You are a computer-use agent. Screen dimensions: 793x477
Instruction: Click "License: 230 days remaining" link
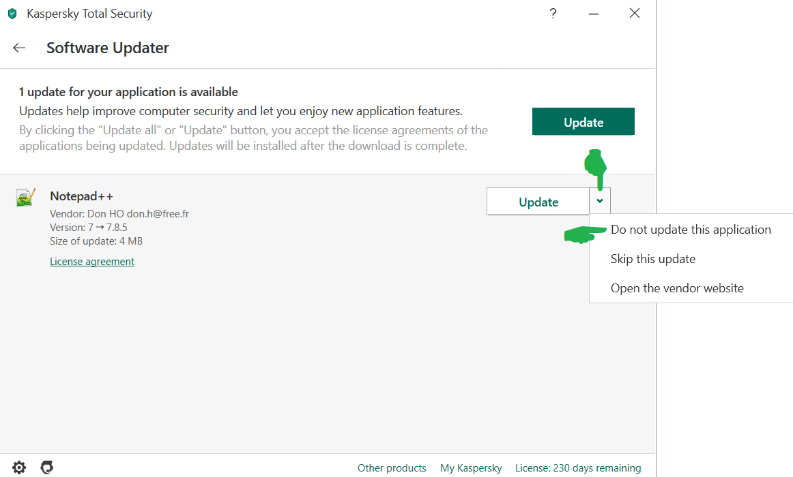click(x=578, y=468)
